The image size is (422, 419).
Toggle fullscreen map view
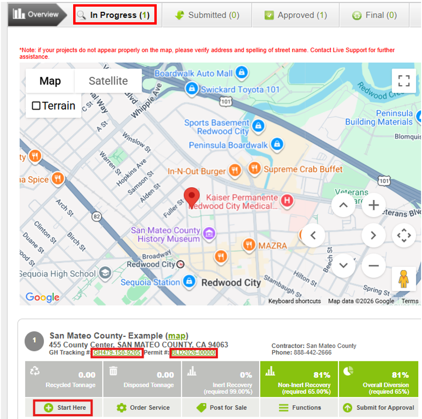(x=404, y=81)
